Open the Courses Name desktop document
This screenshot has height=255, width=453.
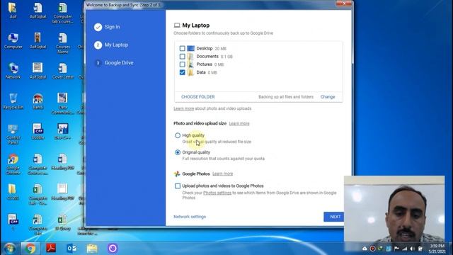click(x=63, y=43)
